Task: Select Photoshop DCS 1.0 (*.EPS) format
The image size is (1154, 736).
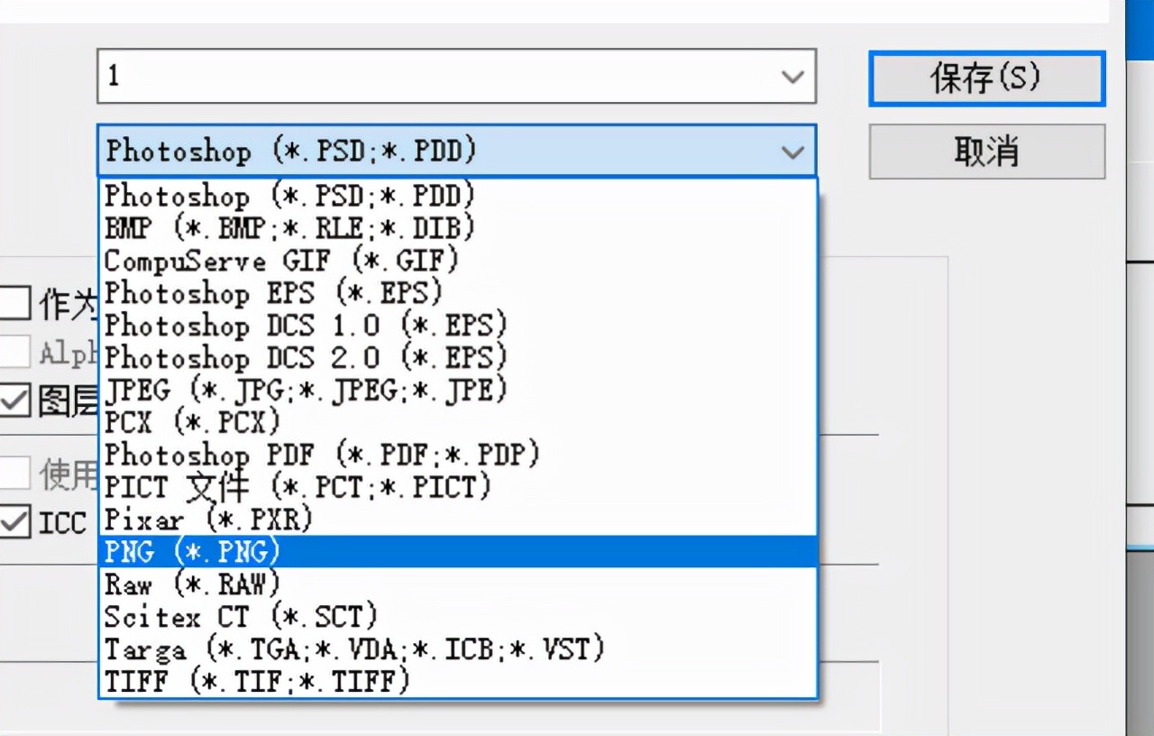Action: pyautogui.click(x=458, y=325)
